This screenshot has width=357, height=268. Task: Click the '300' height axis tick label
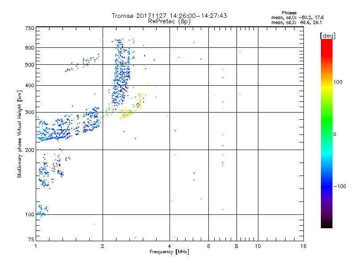point(29,113)
